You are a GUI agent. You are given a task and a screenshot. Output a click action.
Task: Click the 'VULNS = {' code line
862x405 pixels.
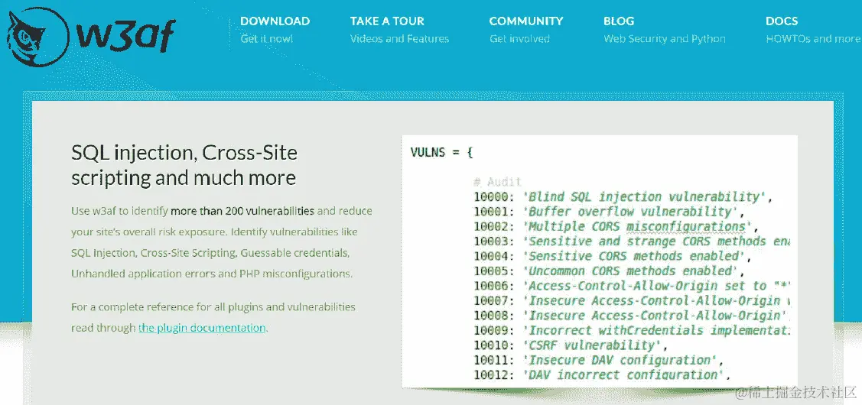441,152
